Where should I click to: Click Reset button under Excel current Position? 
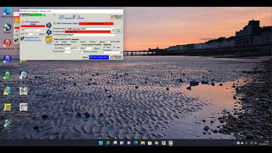[96, 48]
